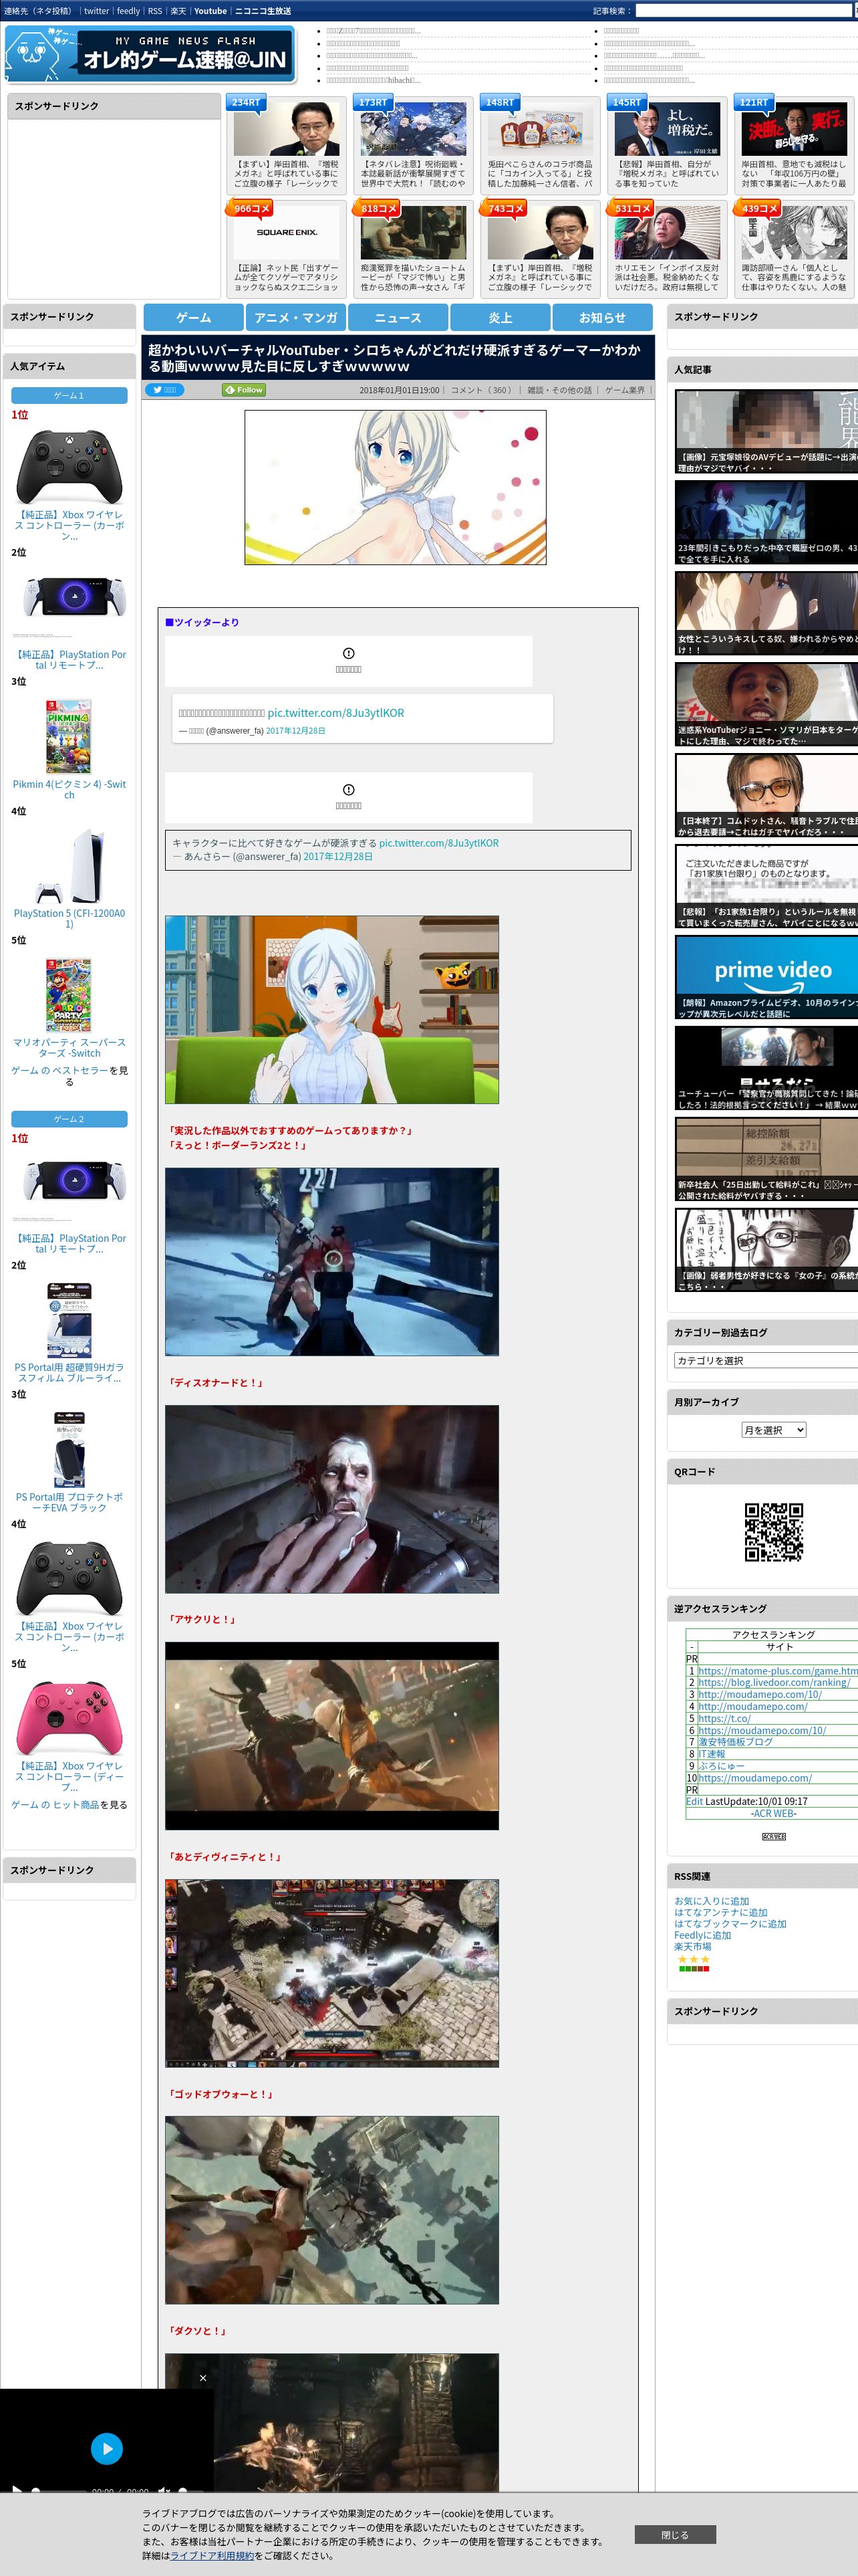Open the 966コメ Square Enix article thumbnail
Viewport: 858px width, 2576px height.
287,232
